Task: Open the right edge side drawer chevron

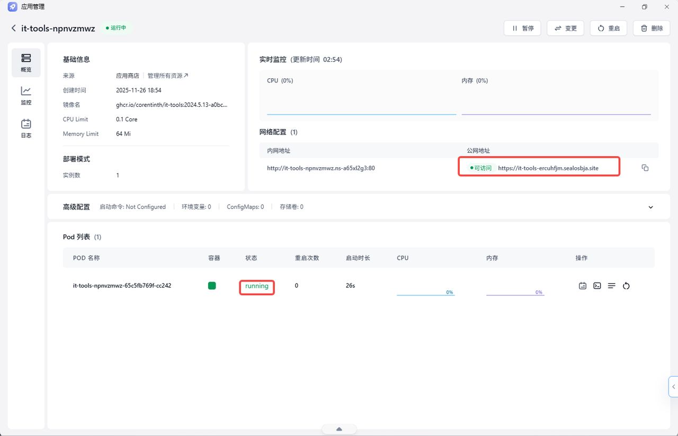Action: [673, 387]
